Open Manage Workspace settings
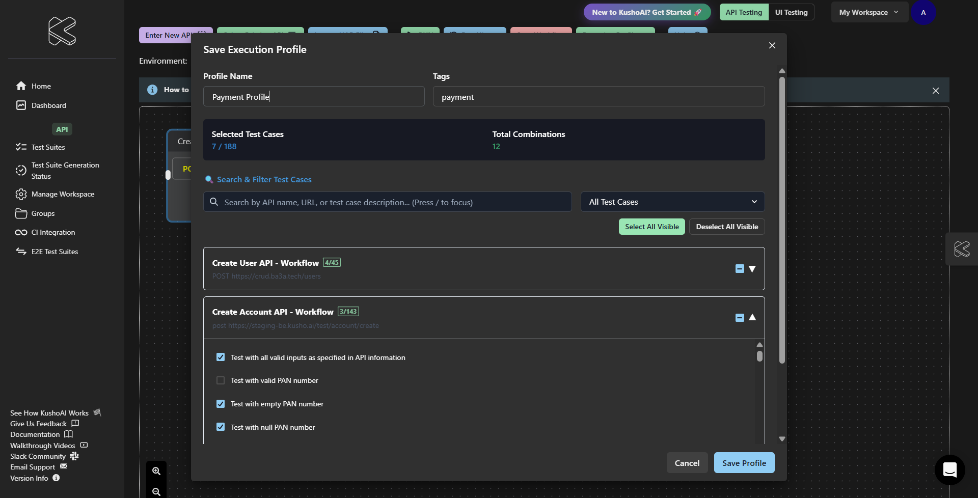This screenshot has height=498, width=978. 63,194
